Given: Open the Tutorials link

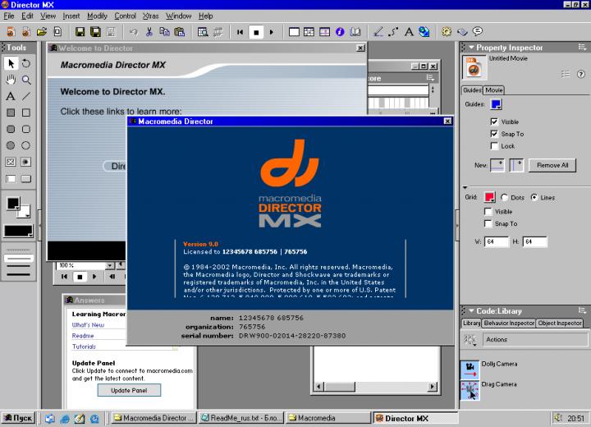Looking at the screenshot, I should 84,347.
